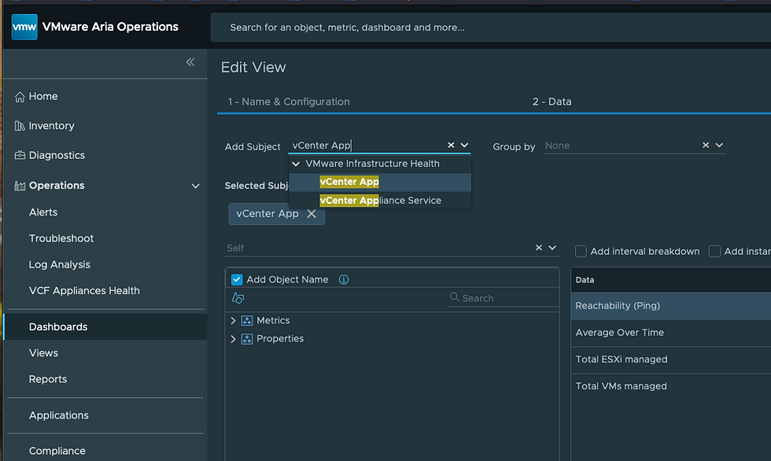Uncheck Add Object Name checkbox
Image resolution: width=771 pixels, height=461 pixels.
(237, 279)
